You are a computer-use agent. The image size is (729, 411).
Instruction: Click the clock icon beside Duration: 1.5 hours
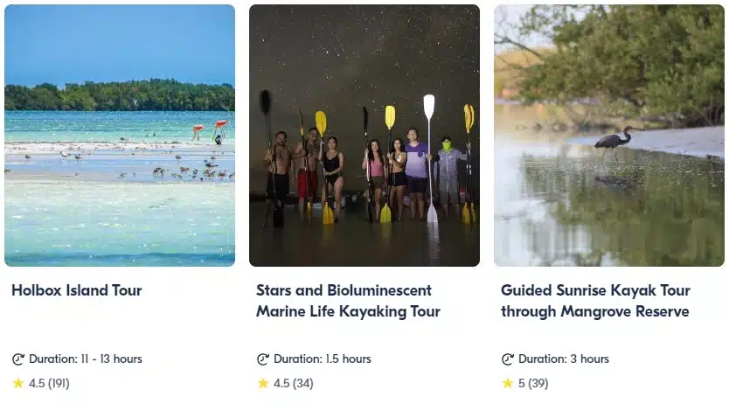click(x=263, y=359)
